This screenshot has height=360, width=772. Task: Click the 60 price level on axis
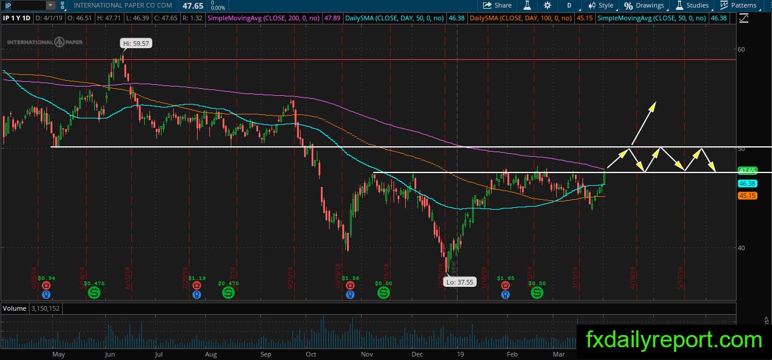click(x=741, y=49)
